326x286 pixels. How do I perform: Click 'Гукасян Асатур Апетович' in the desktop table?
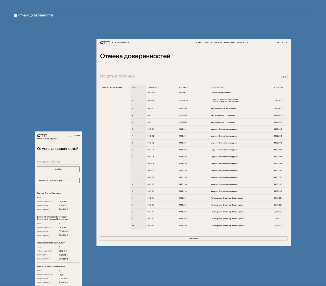[221, 93]
